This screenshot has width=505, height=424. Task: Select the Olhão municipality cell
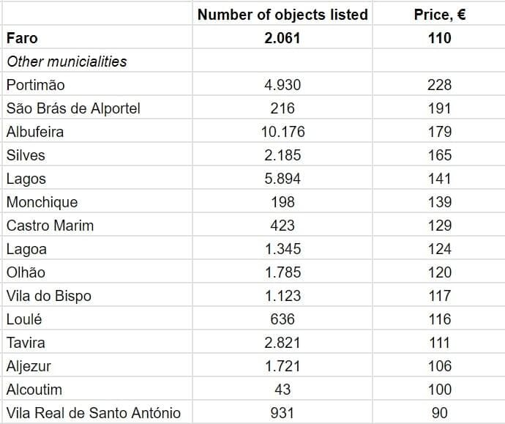[x=26, y=272]
